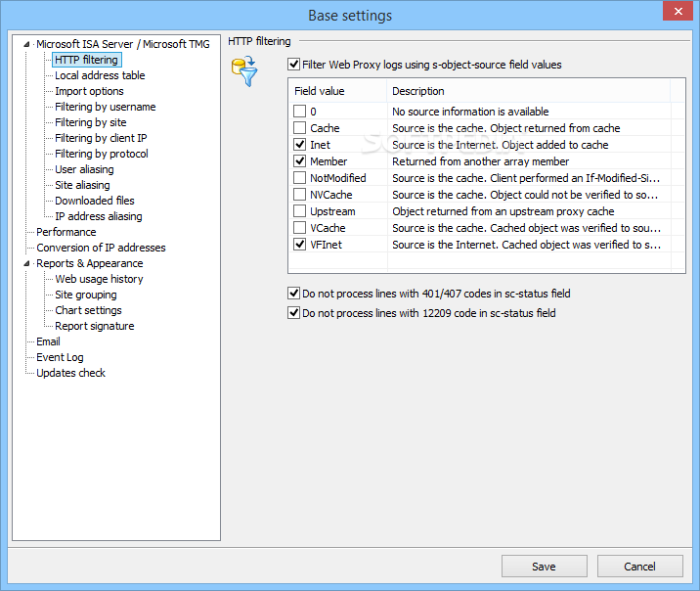Open Event Log settings

coord(60,357)
